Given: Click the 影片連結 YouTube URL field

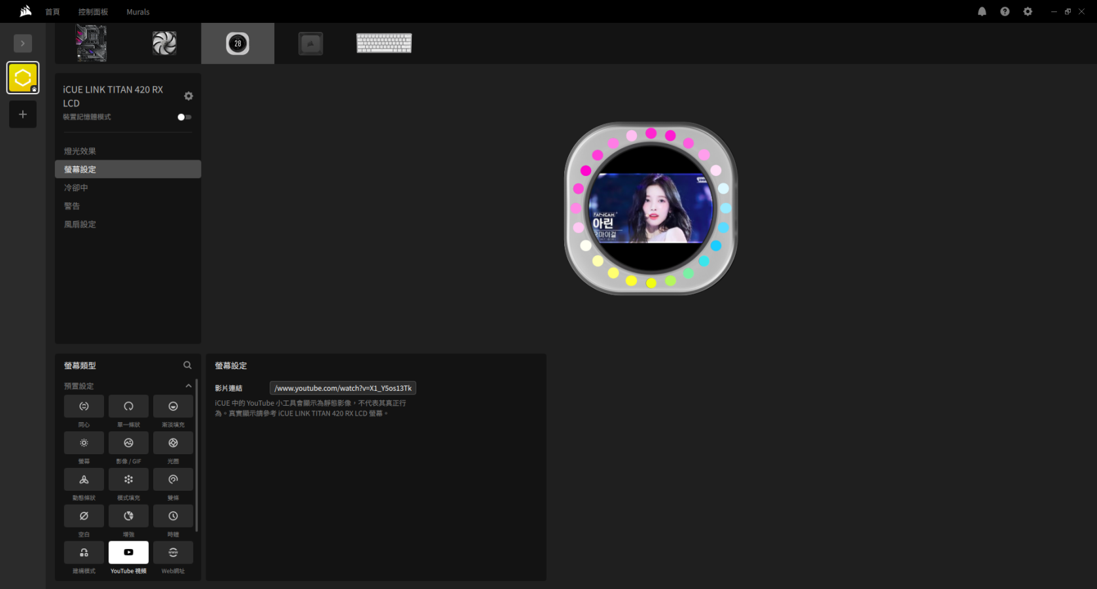Looking at the screenshot, I should tap(343, 388).
